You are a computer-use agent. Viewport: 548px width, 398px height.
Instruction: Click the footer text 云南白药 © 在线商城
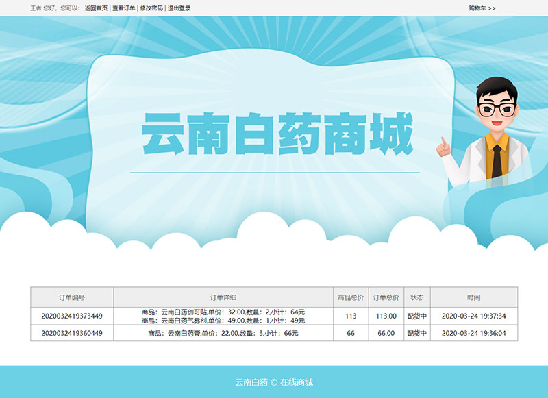[274, 382]
